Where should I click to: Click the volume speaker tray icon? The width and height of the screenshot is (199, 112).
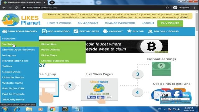point(179,109)
